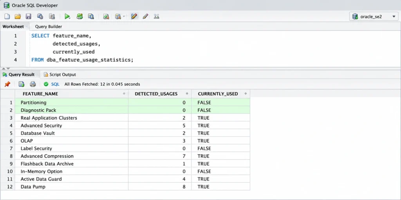Open the Script Output tab
The image size is (401, 200).
point(60,75)
